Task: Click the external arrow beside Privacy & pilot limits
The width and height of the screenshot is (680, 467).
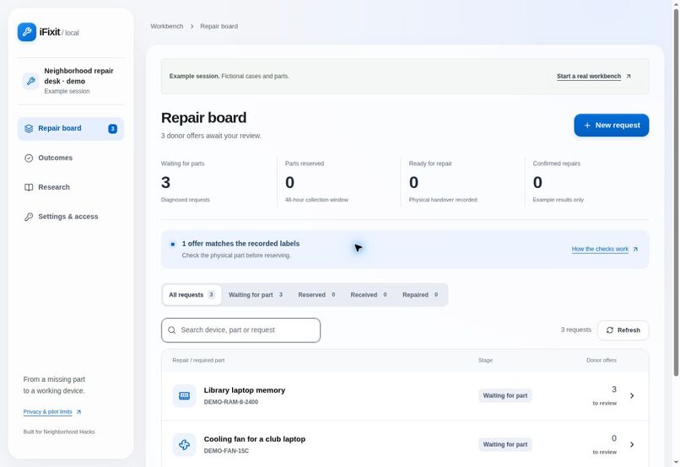Action: click(x=78, y=412)
